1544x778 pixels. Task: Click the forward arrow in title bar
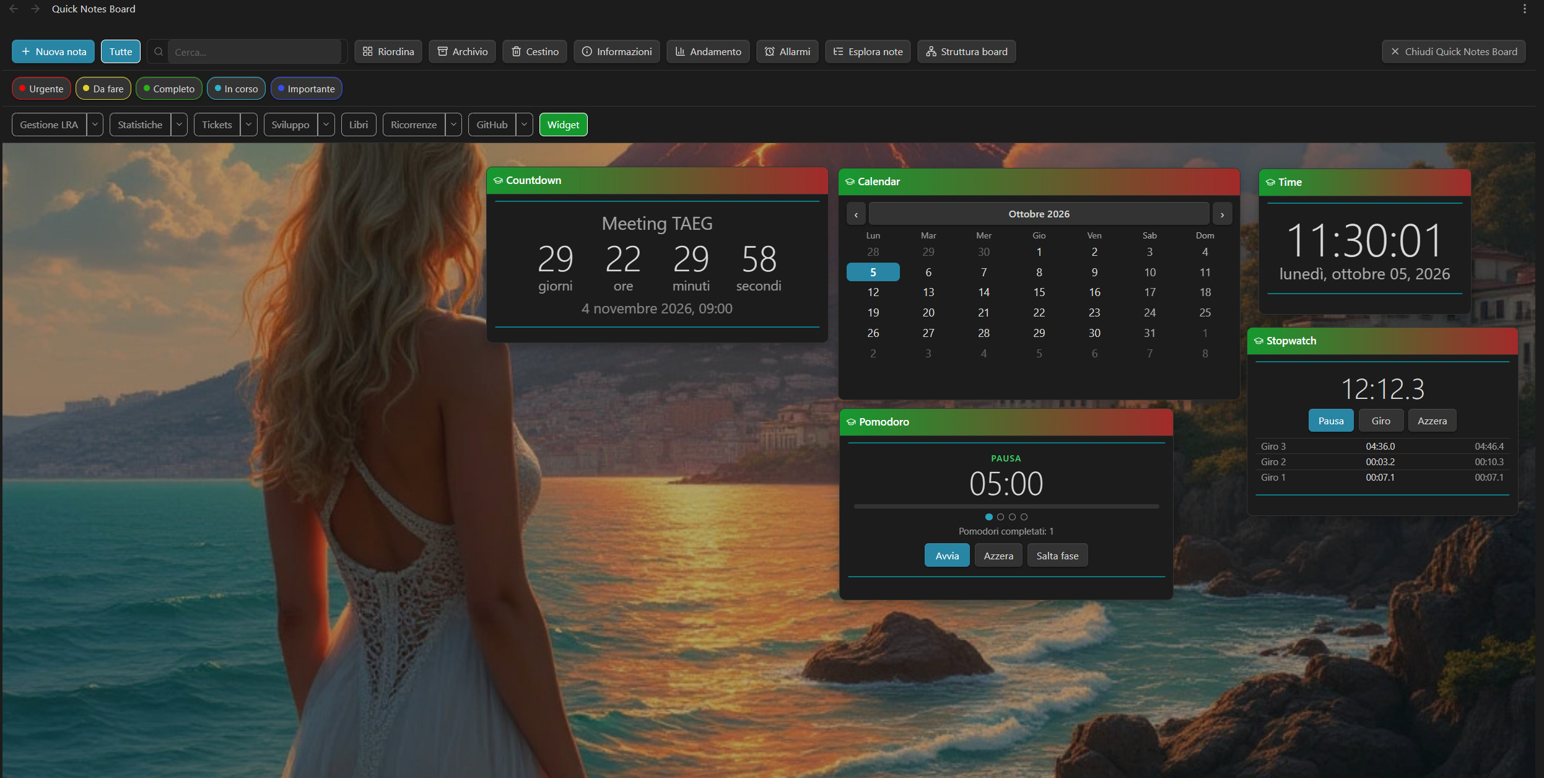(x=35, y=9)
